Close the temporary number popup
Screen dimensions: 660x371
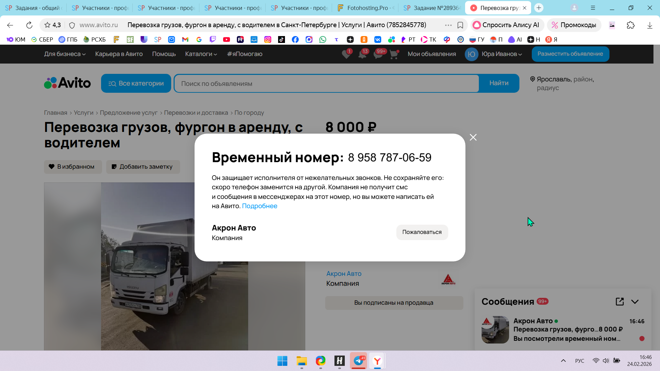(x=473, y=137)
